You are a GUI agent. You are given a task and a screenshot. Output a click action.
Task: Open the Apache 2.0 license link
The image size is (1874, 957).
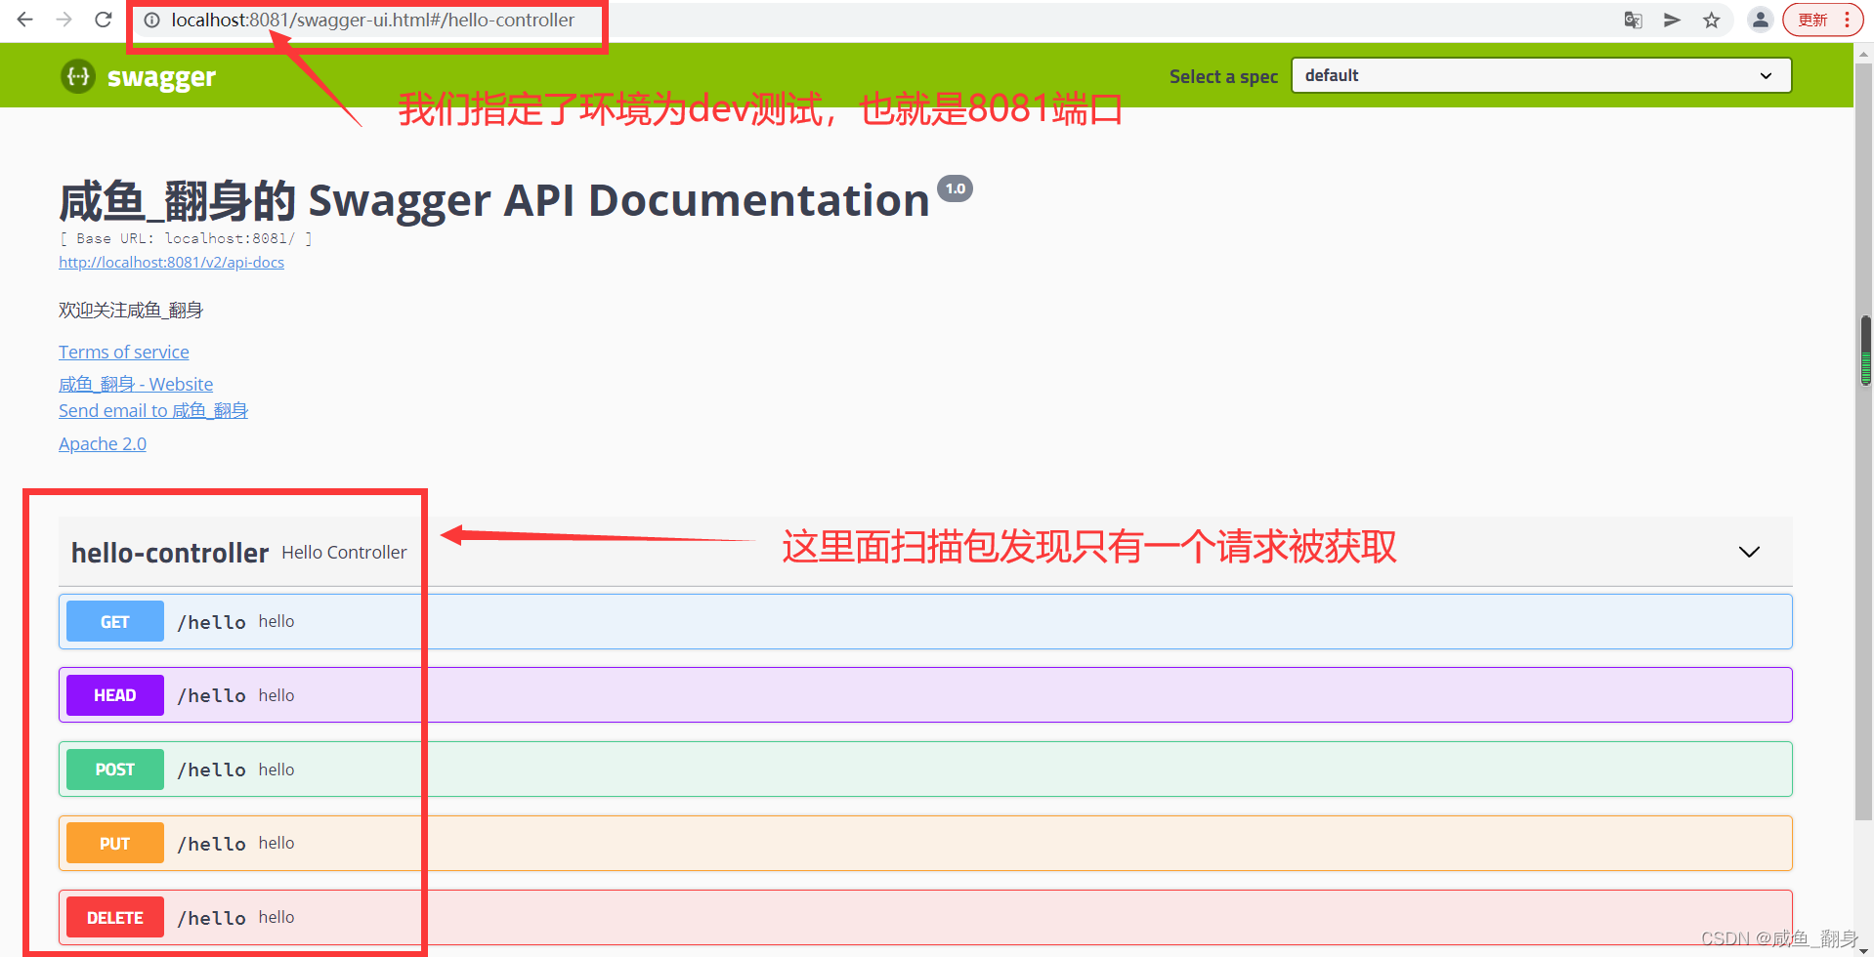click(x=103, y=443)
